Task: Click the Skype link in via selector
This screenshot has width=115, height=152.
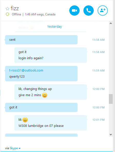Action: (x=14, y=148)
